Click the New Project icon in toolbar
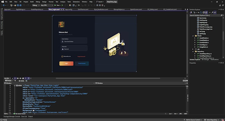The width and height of the screenshot is (225, 121). 11,5
